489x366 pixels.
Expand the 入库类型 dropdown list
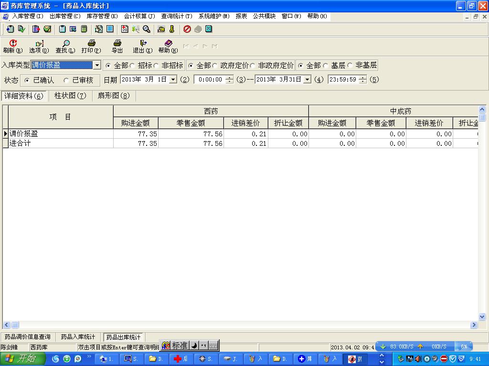(97, 65)
